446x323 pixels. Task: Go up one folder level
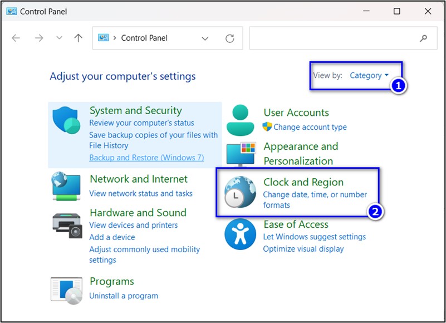(79, 38)
